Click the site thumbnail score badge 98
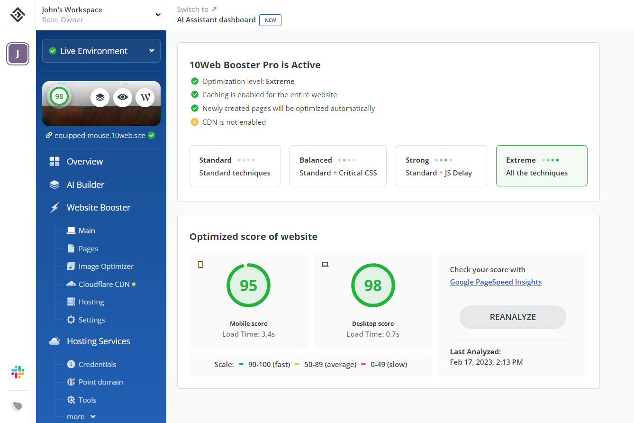Image resolution: width=634 pixels, height=423 pixels. 59,97
